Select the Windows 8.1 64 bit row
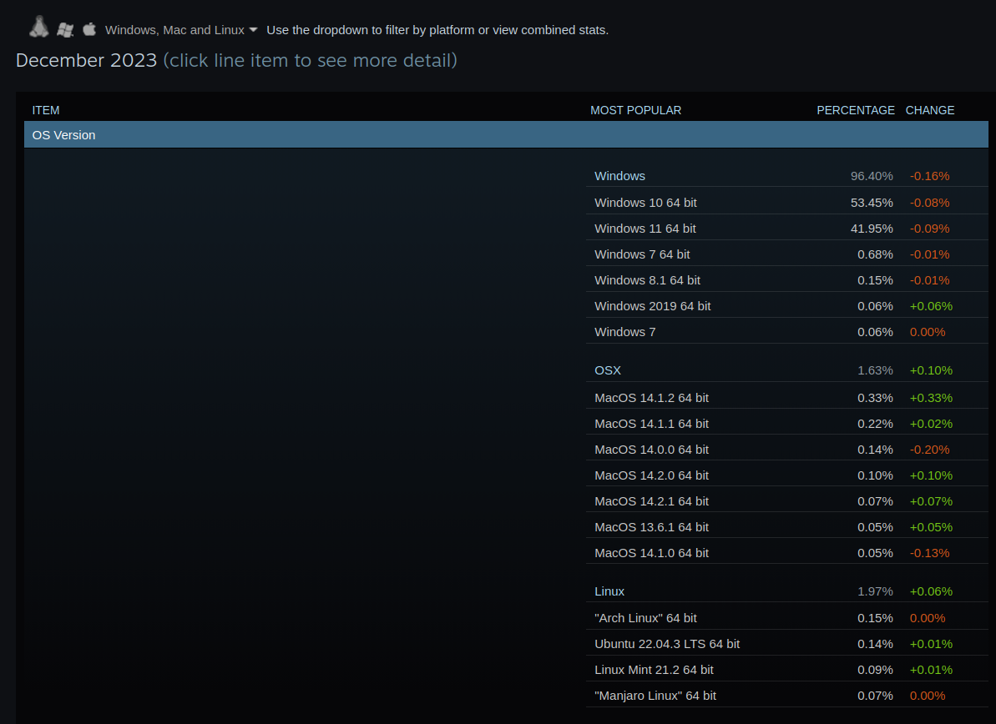 [787, 279]
